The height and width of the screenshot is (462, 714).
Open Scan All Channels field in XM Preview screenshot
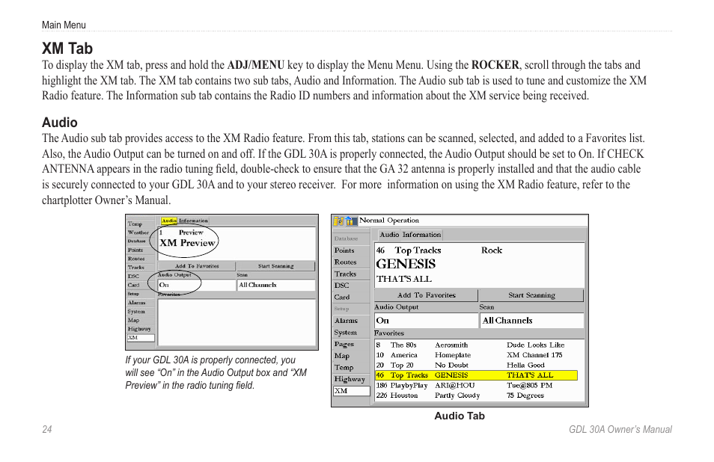[x=276, y=285]
